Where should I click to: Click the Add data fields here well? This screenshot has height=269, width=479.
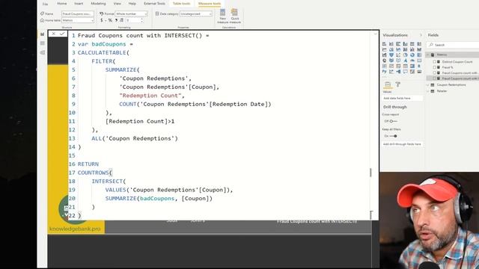click(403, 98)
